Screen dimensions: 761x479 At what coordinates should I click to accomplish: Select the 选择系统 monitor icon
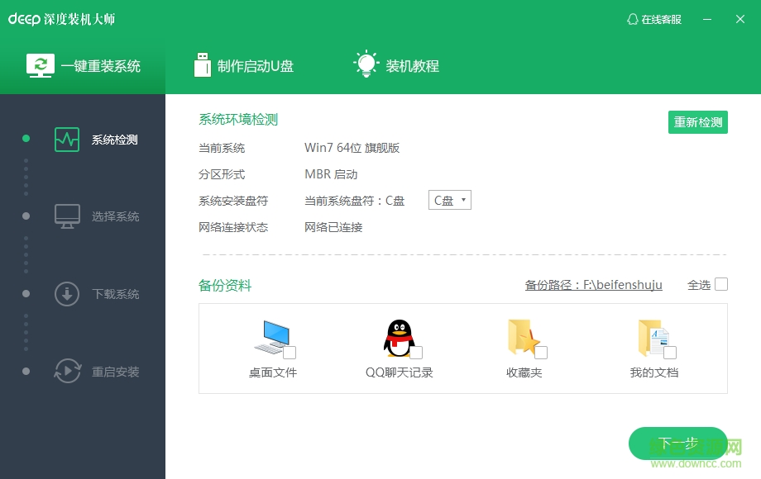[66, 216]
